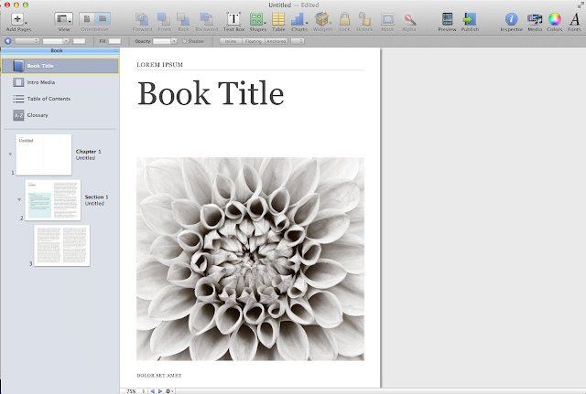
Task: Click the DOLOR SET AMET footer text
Action: (158, 376)
